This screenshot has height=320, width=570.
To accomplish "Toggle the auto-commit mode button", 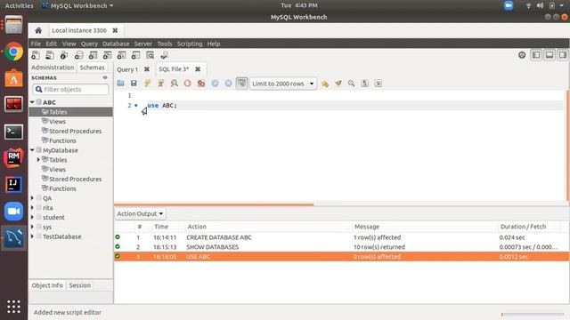I will coord(241,84).
